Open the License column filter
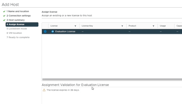182x104 pixels. (x=76, y=26)
